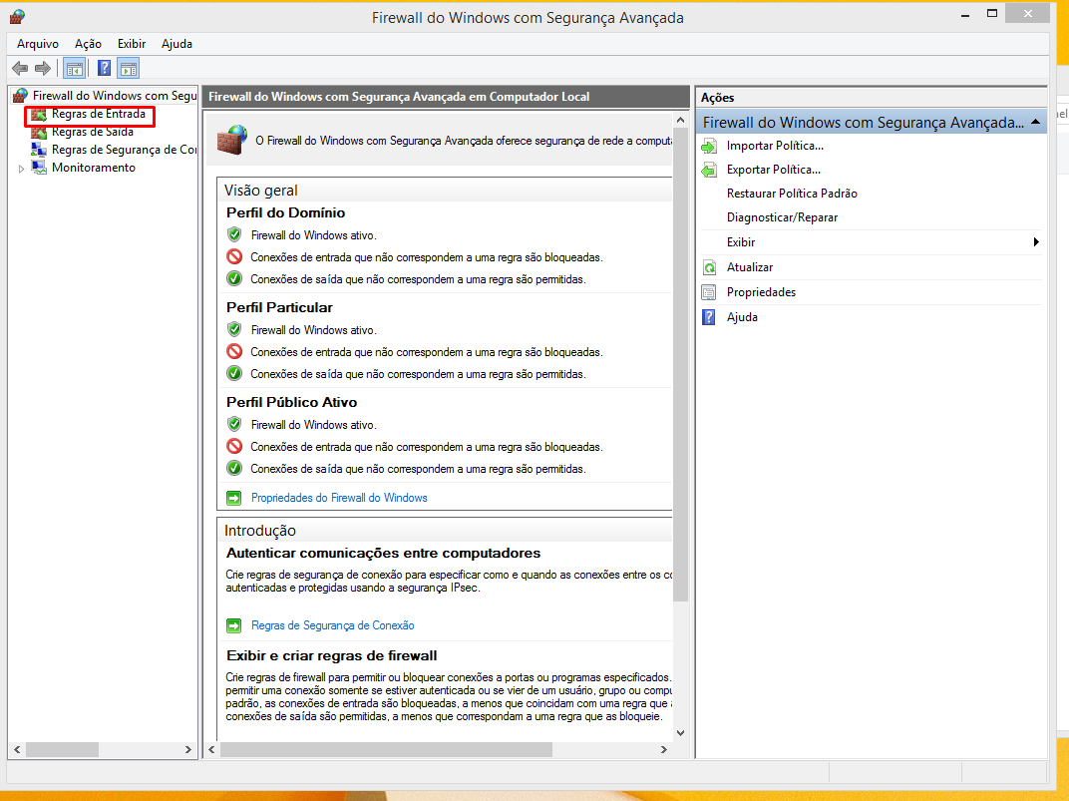Open the Regras de Segurança de Conexão link

[x=333, y=625]
